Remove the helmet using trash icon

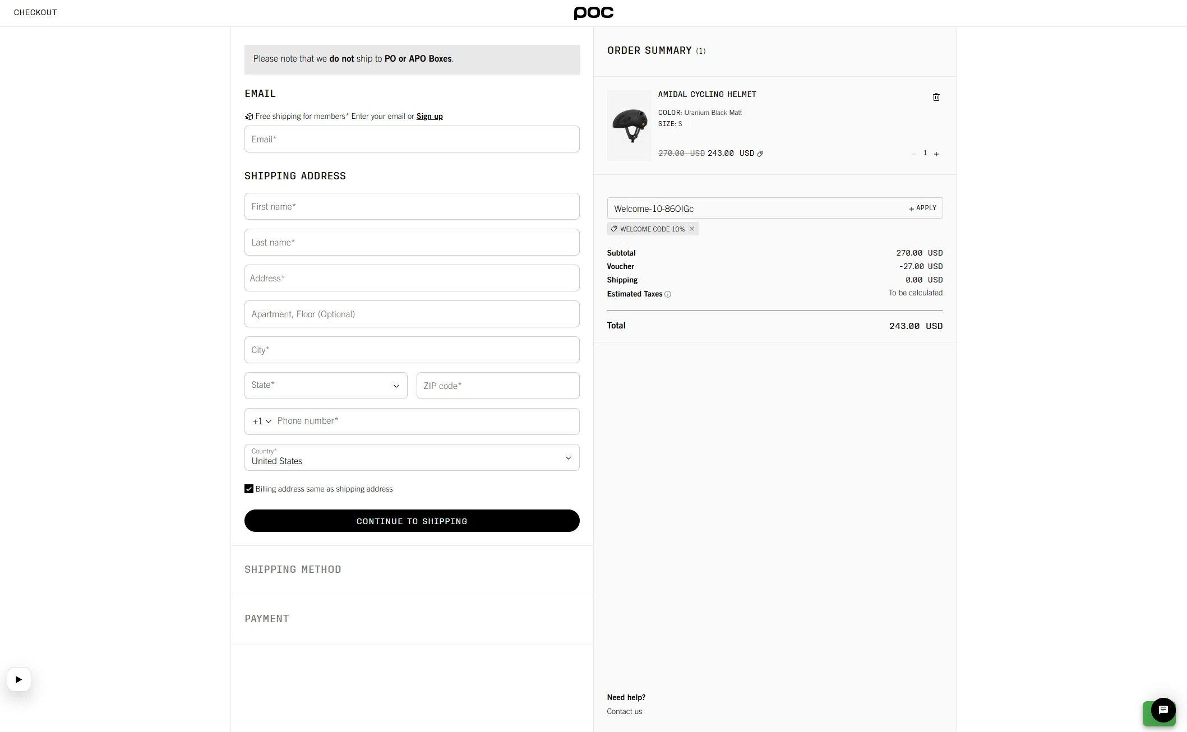(x=936, y=97)
